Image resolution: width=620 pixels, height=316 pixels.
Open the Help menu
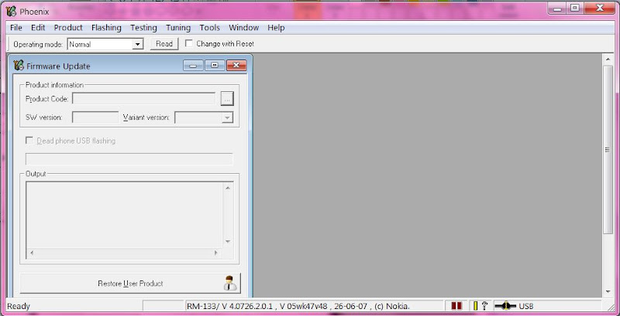click(x=276, y=28)
